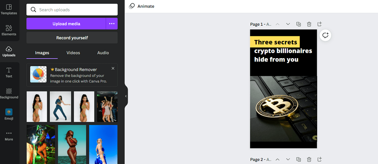Move Page 1 down with chevron arrow
Screen dimensions: 378x164
tap(288, 24)
